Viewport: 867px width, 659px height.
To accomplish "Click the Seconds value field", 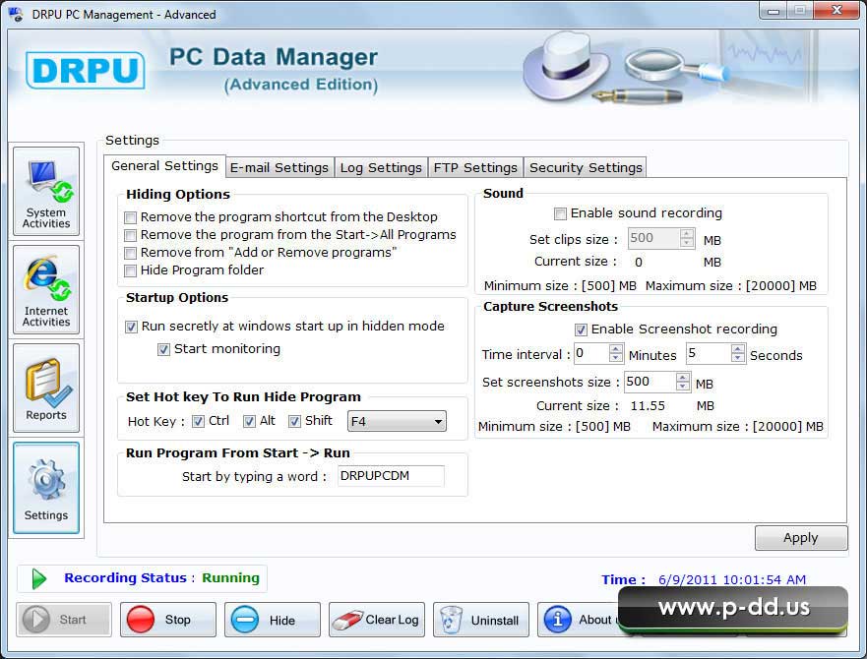I will [709, 353].
